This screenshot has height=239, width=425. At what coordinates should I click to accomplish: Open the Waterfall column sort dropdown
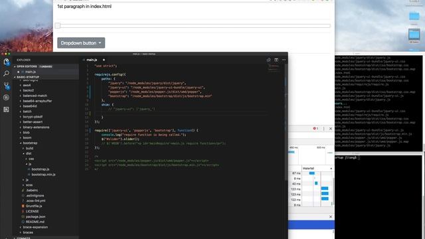coord(331,169)
